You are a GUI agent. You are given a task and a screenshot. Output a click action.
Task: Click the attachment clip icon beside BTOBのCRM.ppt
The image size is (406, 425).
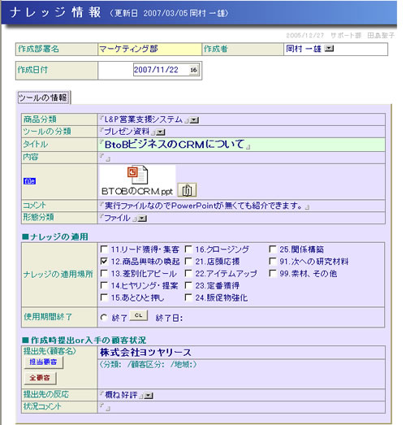(x=187, y=190)
